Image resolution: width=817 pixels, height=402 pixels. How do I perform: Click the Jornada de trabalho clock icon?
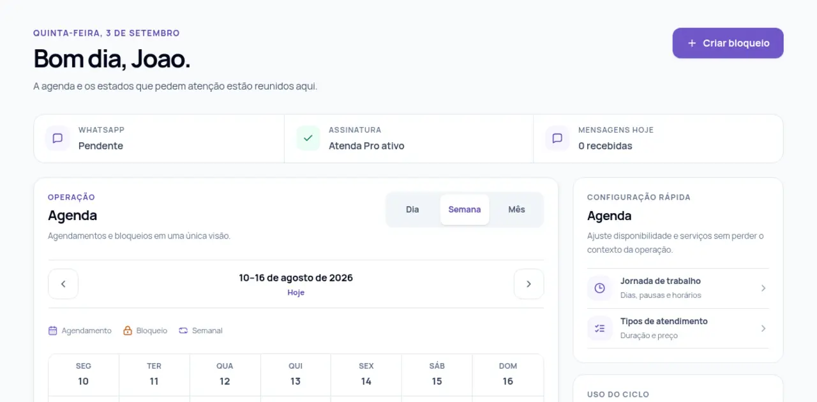[599, 288]
